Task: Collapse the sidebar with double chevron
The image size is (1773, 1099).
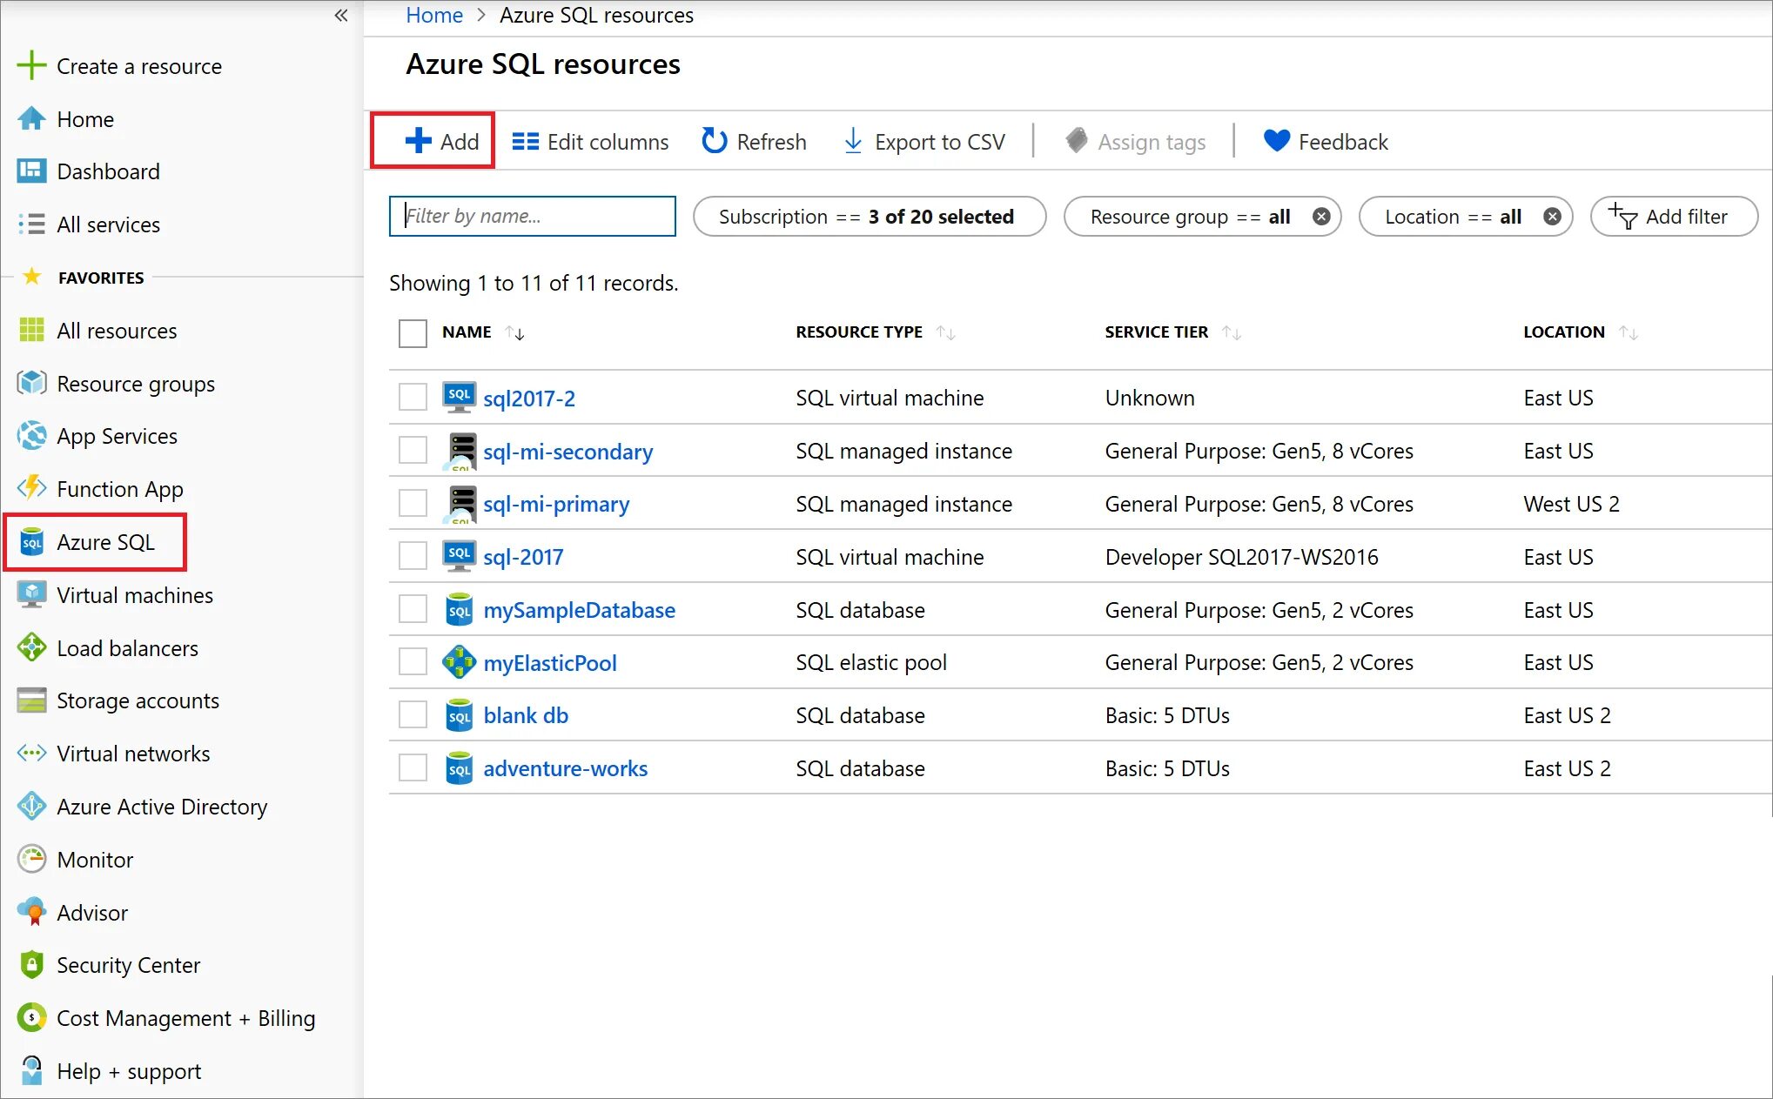Action: (341, 15)
